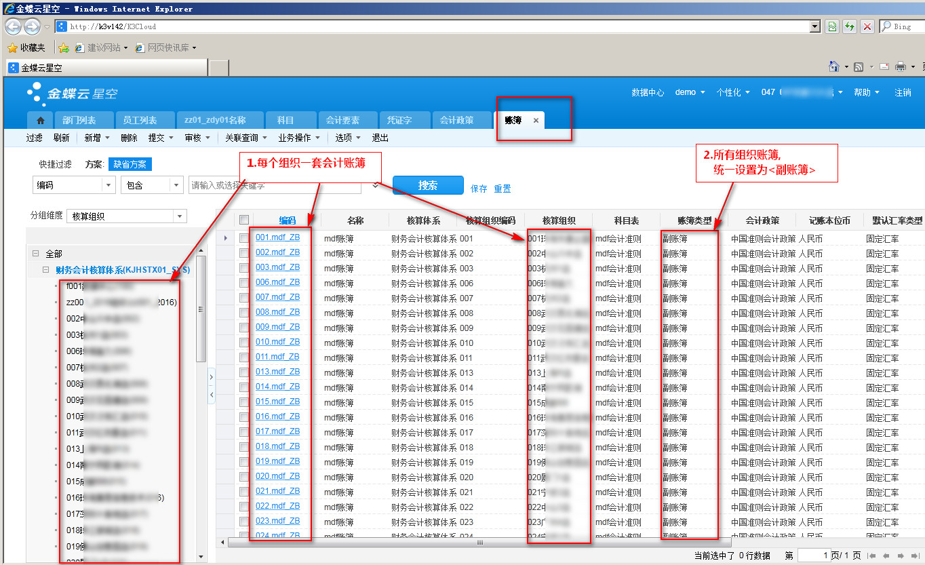The image size is (925, 565).
Task: Click the print icon in IE toolbar
Action: (x=901, y=66)
